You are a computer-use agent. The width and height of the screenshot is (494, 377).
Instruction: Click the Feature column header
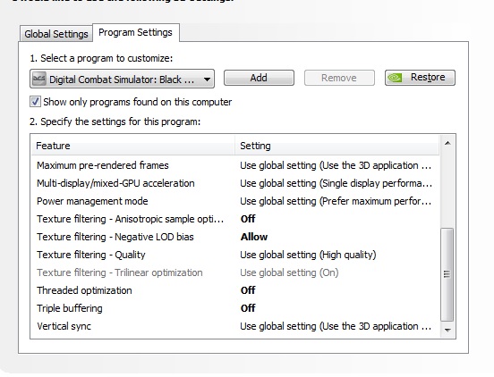point(133,146)
